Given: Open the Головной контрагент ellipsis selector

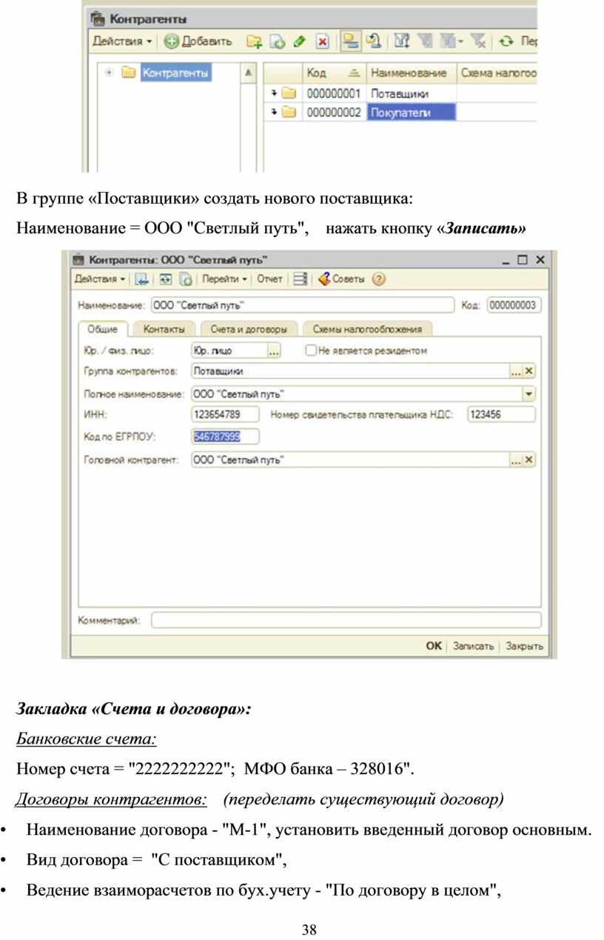Looking at the screenshot, I should (517, 460).
